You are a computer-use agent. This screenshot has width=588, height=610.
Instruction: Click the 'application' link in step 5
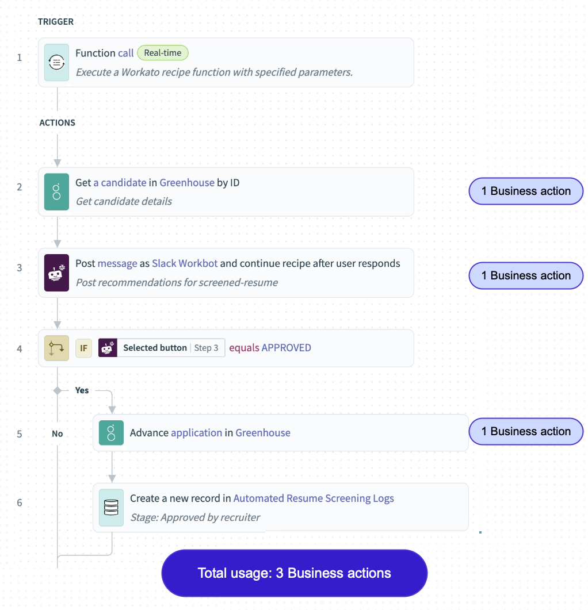click(x=196, y=433)
